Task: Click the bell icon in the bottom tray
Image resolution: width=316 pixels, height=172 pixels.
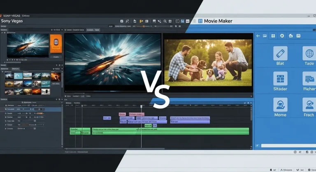Action: point(271,170)
